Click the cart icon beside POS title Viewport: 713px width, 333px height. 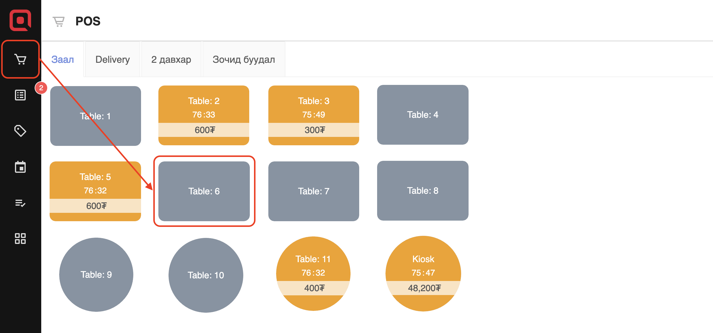(59, 22)
